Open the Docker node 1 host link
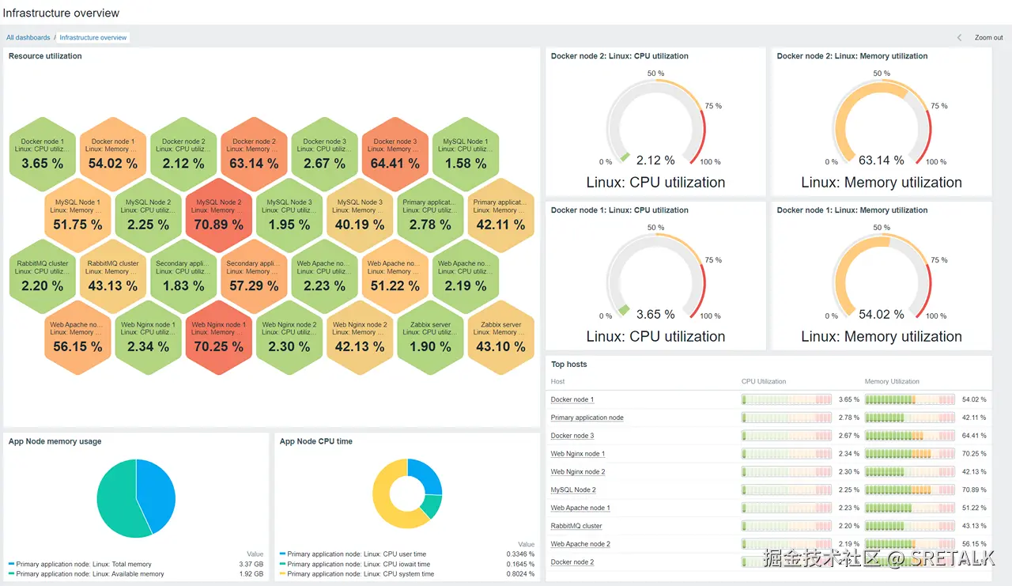This screenshot has width=1012, height=586. click(x=572, y=399)
